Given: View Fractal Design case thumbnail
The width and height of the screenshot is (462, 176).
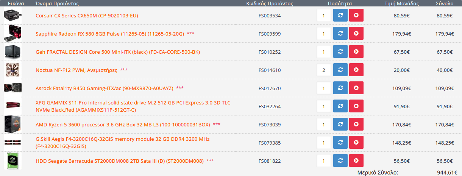Looking at the screenshot, I should [x=12, y=52].
